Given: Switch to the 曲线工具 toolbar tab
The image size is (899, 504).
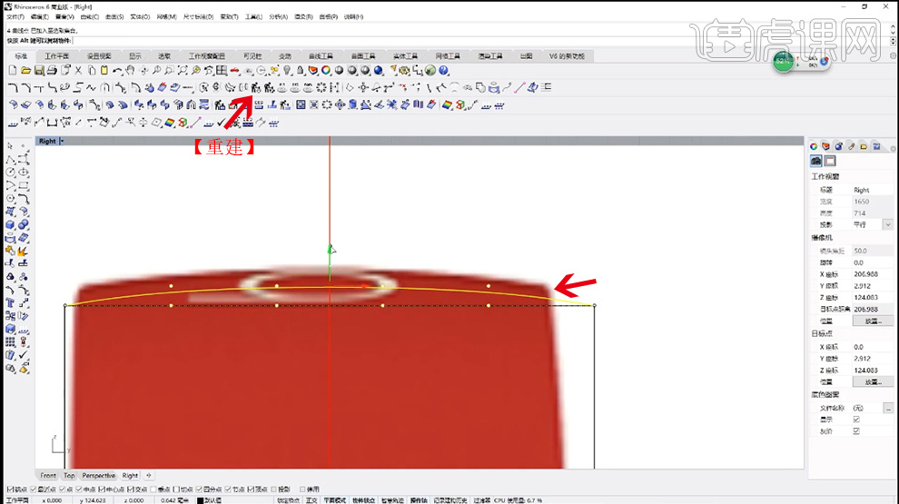Looking at the screenshot, I should click(321, 56).
